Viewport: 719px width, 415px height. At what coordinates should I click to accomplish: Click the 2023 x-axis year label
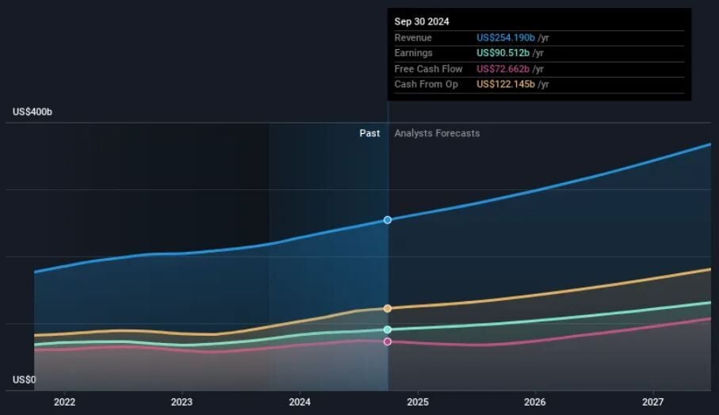[x=182, y=402]
